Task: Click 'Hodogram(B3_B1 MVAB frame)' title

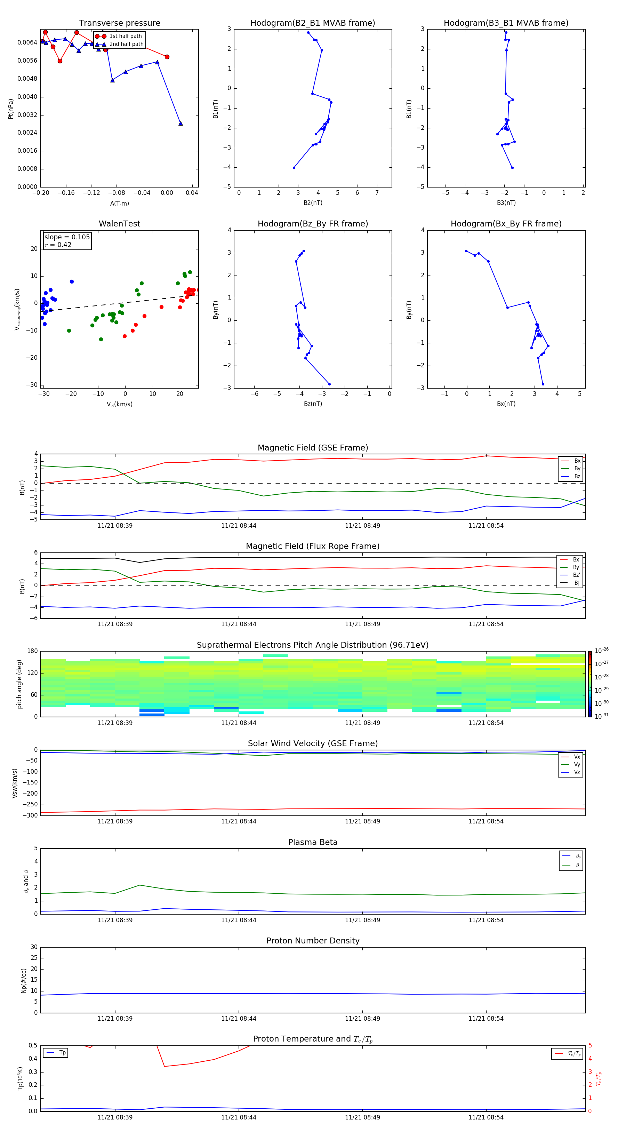Action: (x=506, y=23)
